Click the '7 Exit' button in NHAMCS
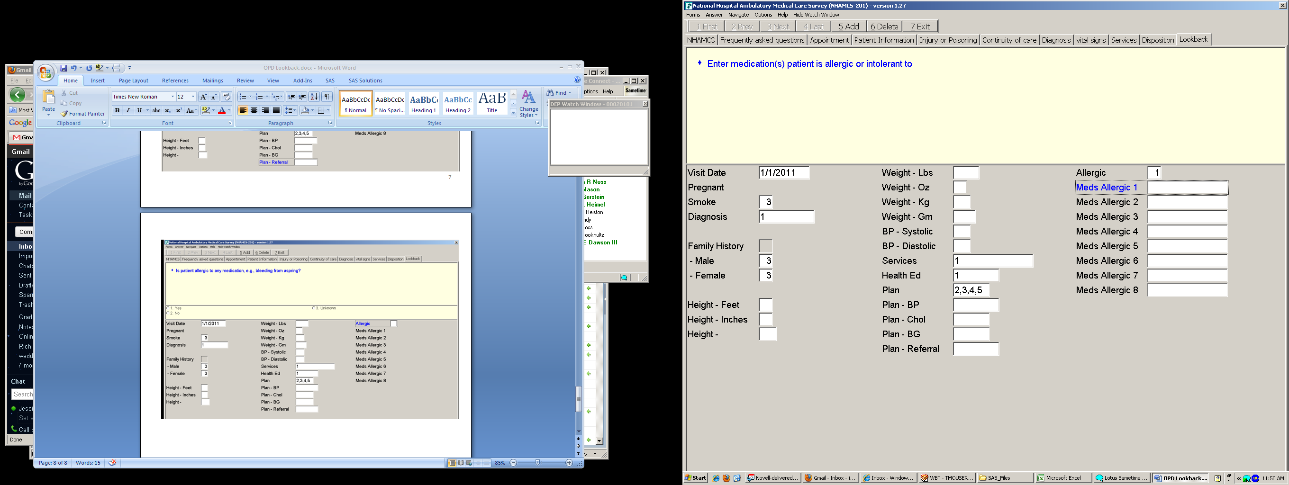The image size is (1289, 485). (920, 27)
